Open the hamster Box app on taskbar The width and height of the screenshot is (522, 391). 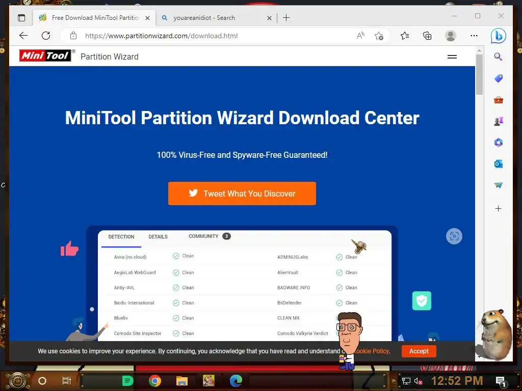pyautogui.click(x=208, y=381)
